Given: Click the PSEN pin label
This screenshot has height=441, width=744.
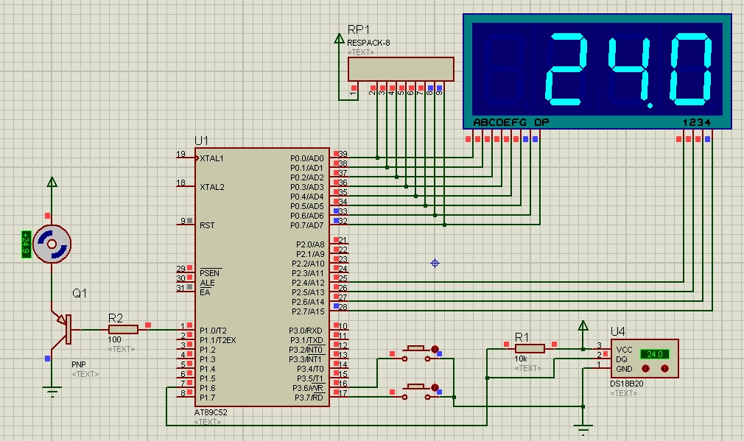Looking at the screenshot, I should coord(210,273).
